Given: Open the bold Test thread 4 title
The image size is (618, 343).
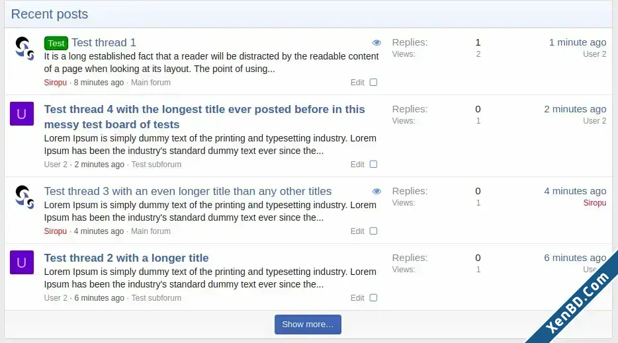Looking at the screenshot, I should 204,116.
